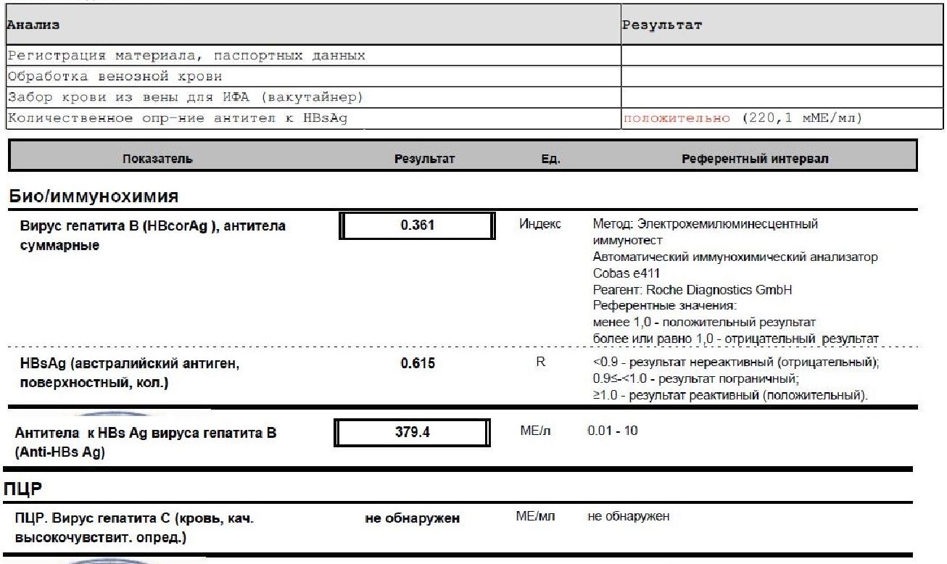Select the 0.615 HBsAg result value
Screen dimensions: 947x564
[418, 364]
